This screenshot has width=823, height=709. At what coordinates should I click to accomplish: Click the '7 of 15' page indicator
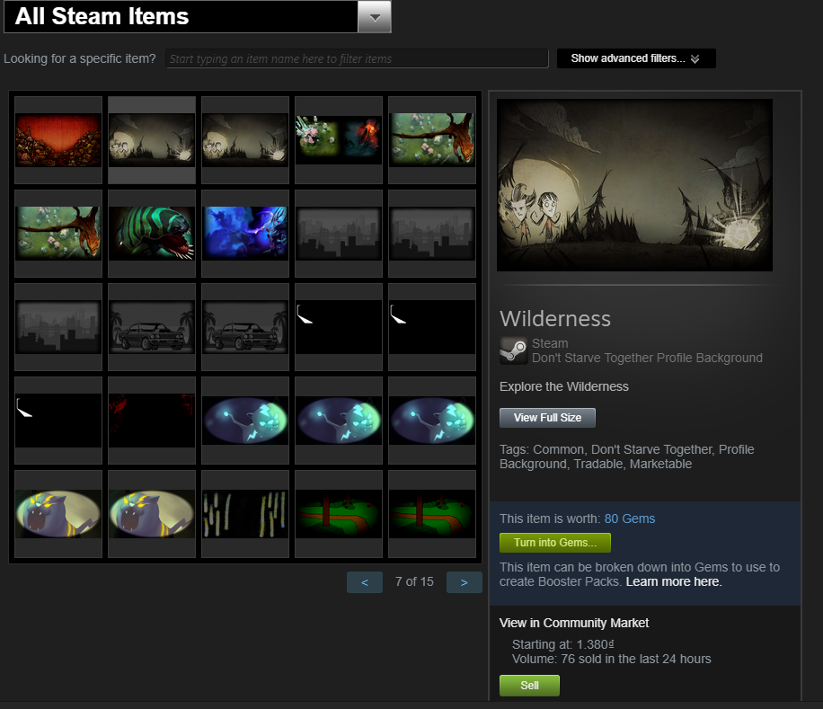point(414,581)
